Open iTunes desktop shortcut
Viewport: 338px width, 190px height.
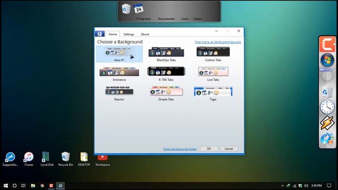pos(29,159)
